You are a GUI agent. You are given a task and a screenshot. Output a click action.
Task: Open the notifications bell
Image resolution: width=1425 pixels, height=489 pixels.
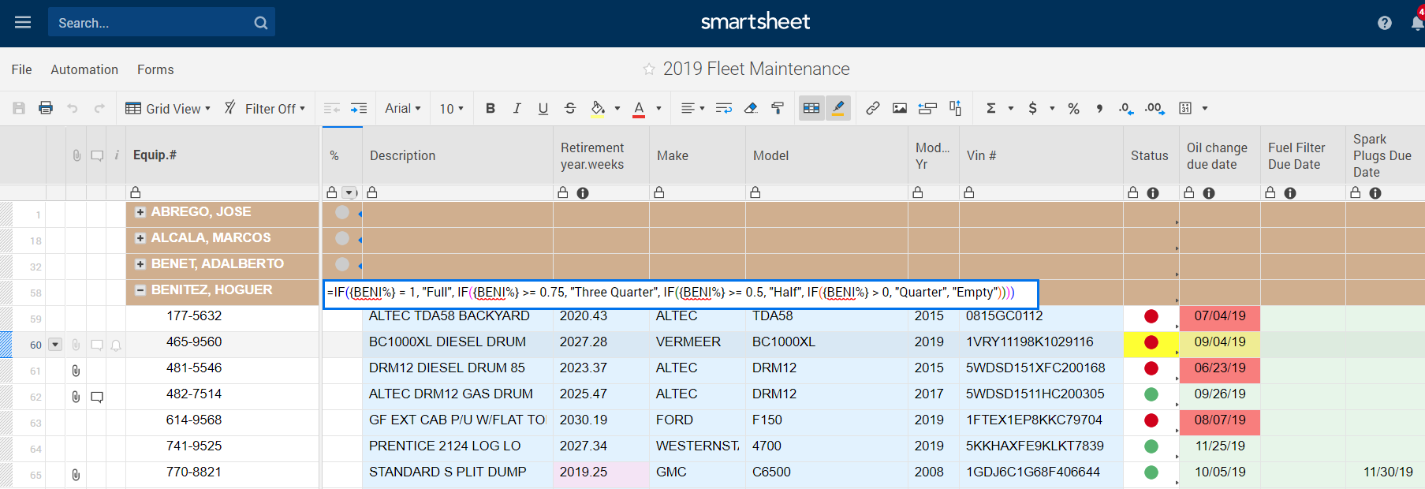pos(1417,22)
